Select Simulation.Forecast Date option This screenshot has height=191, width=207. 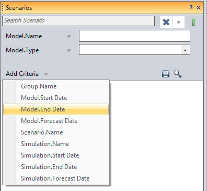point(56,178)
